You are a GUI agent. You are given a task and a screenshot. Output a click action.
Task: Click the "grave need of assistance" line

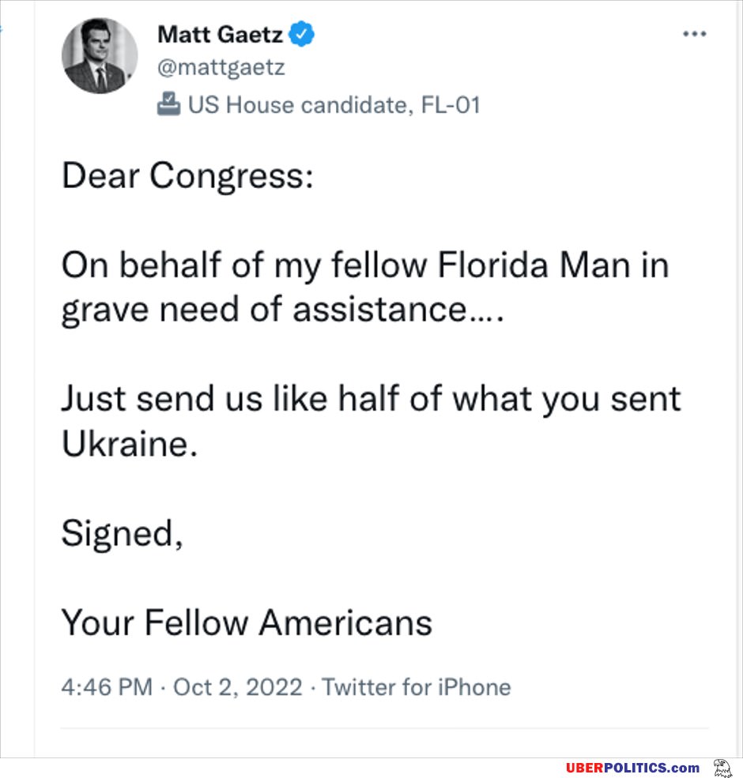[281, 310]
